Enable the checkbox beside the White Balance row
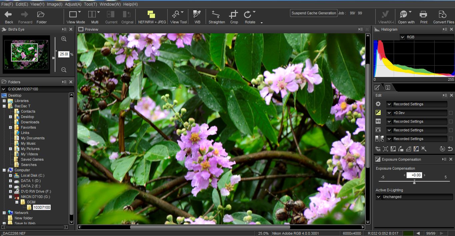 (451, 121)
